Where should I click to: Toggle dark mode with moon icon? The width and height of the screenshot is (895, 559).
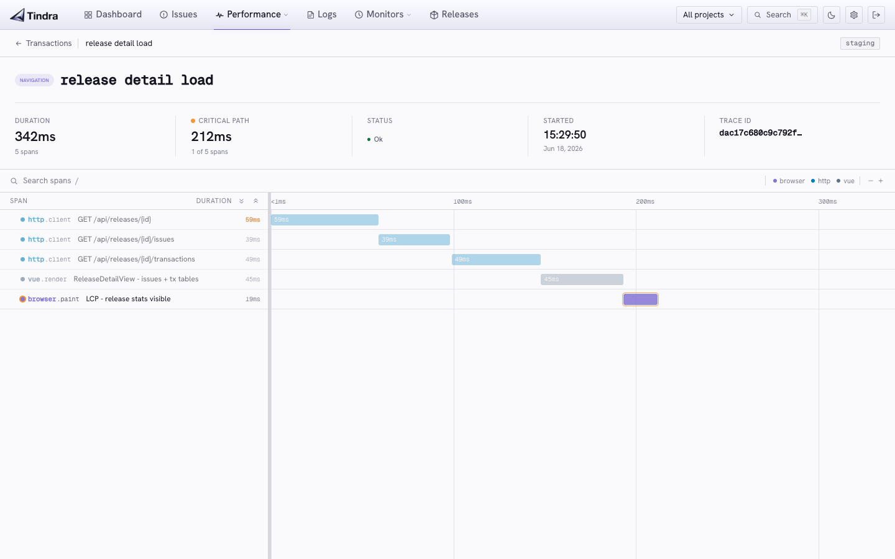click(832, 15)
